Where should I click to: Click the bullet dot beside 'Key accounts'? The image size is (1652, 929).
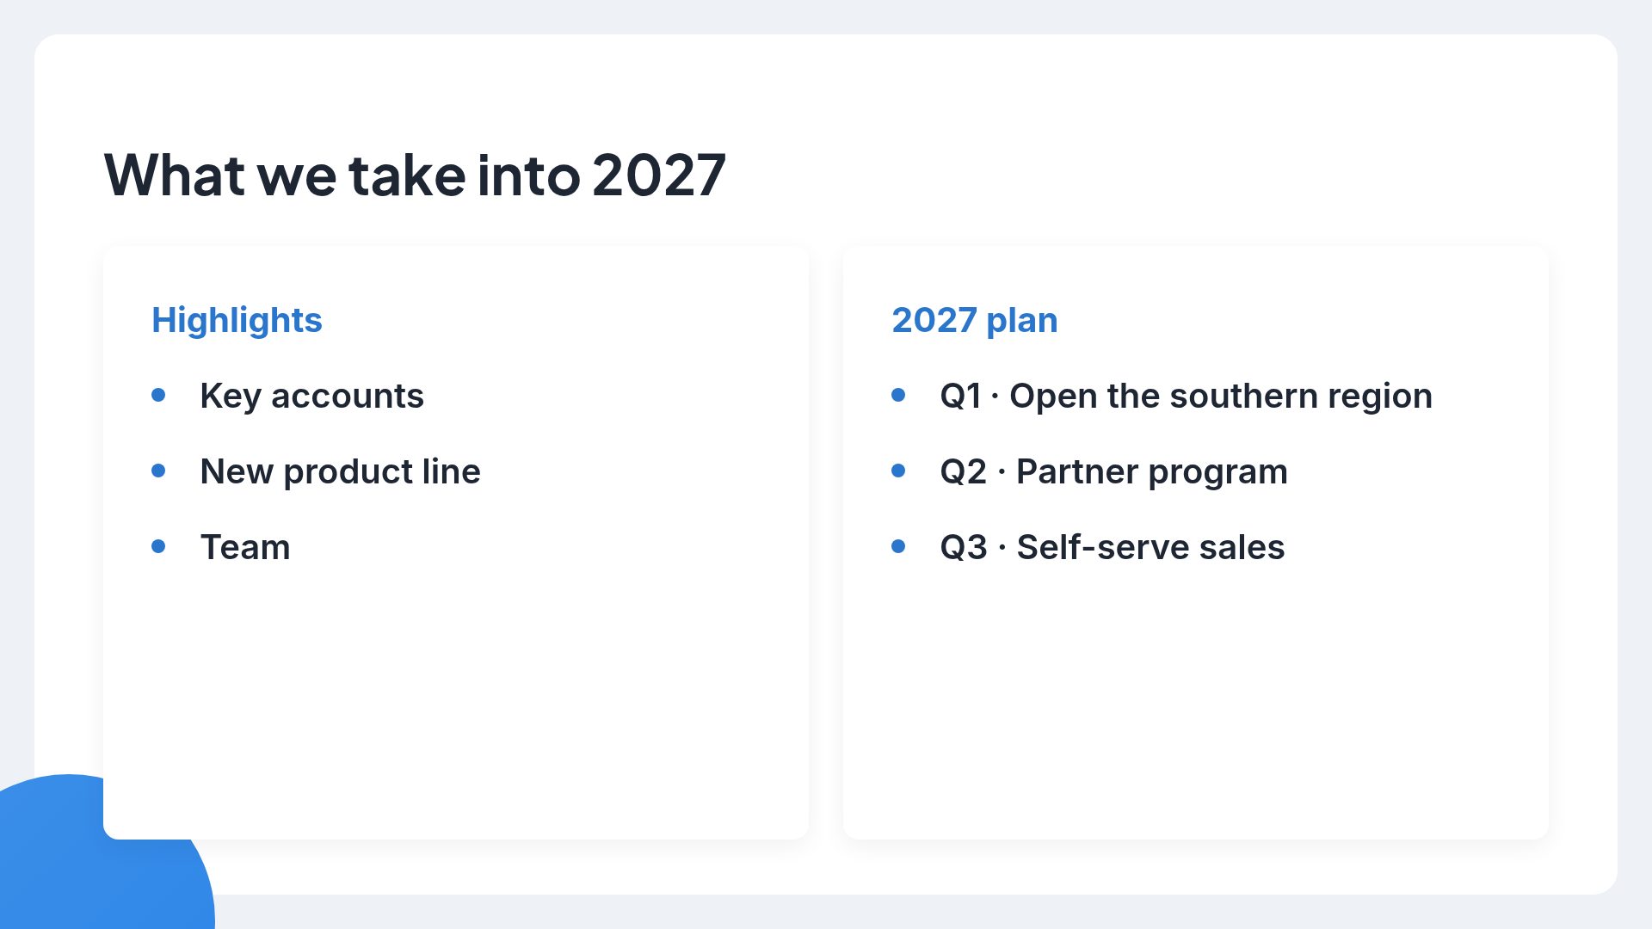(x=158, y=395)
